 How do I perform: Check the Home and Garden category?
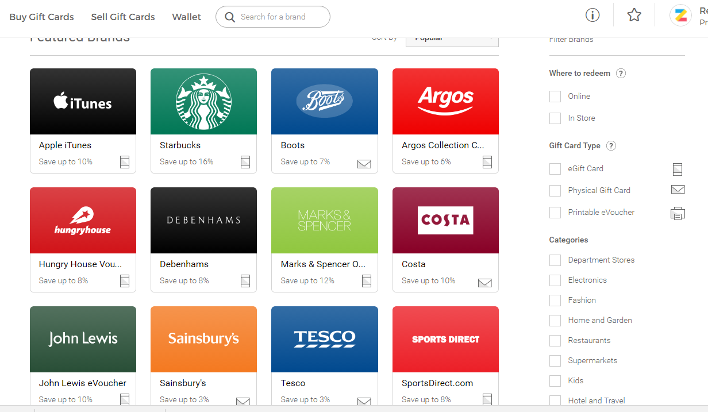coord(555,321)
